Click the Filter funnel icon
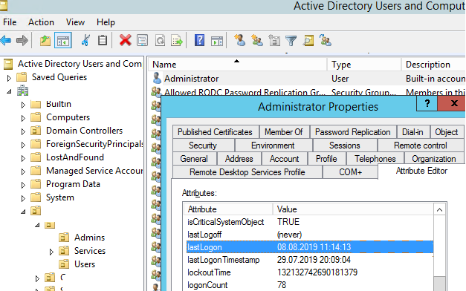466x291 pixels. click(291, 40)
